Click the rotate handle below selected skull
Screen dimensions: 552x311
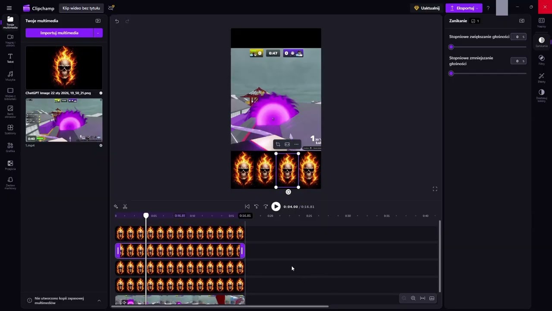pyautogui.click(x=289, y=192)
